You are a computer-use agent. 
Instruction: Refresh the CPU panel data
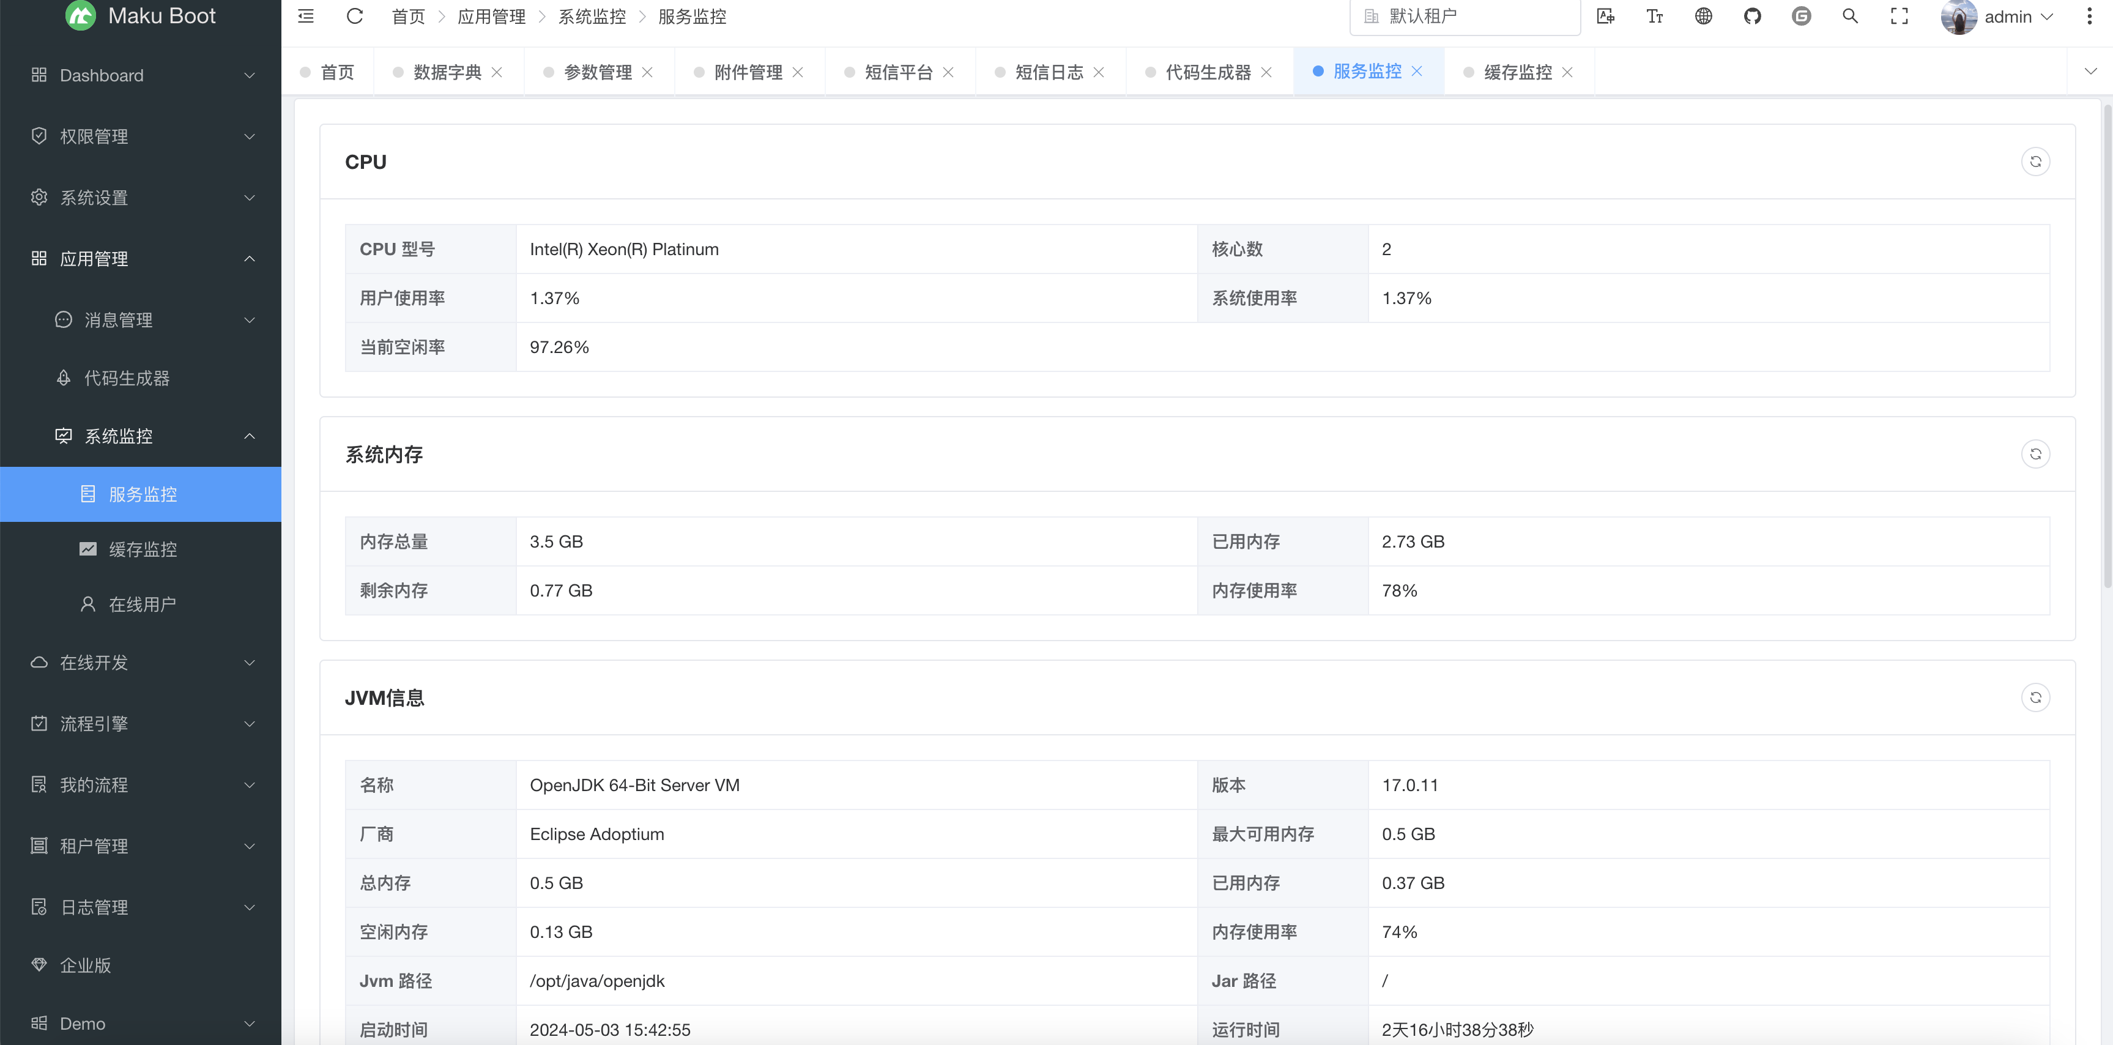point(2035,162)
